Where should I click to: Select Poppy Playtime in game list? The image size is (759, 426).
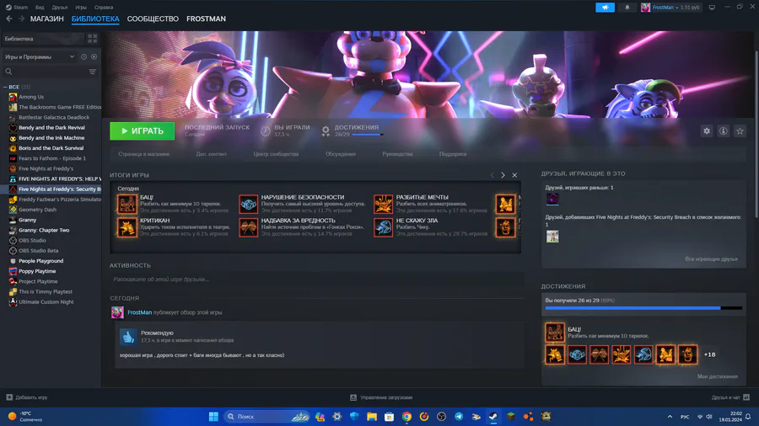coord(37,271)
